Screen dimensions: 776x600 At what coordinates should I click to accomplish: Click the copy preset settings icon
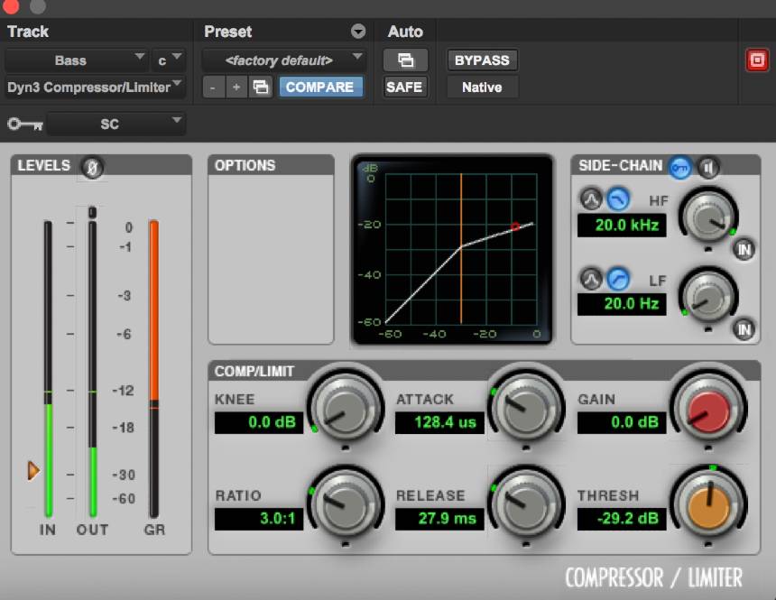260,88
